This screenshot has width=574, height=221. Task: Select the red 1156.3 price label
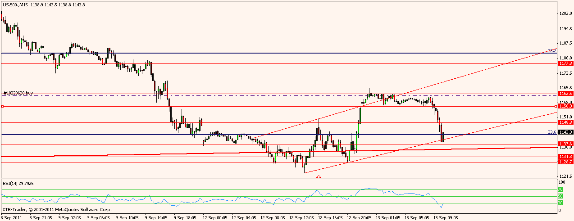pos(565,106)
